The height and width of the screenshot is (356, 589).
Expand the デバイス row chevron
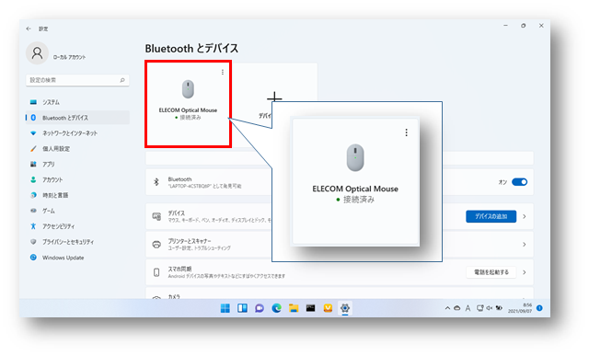[525, 216]
